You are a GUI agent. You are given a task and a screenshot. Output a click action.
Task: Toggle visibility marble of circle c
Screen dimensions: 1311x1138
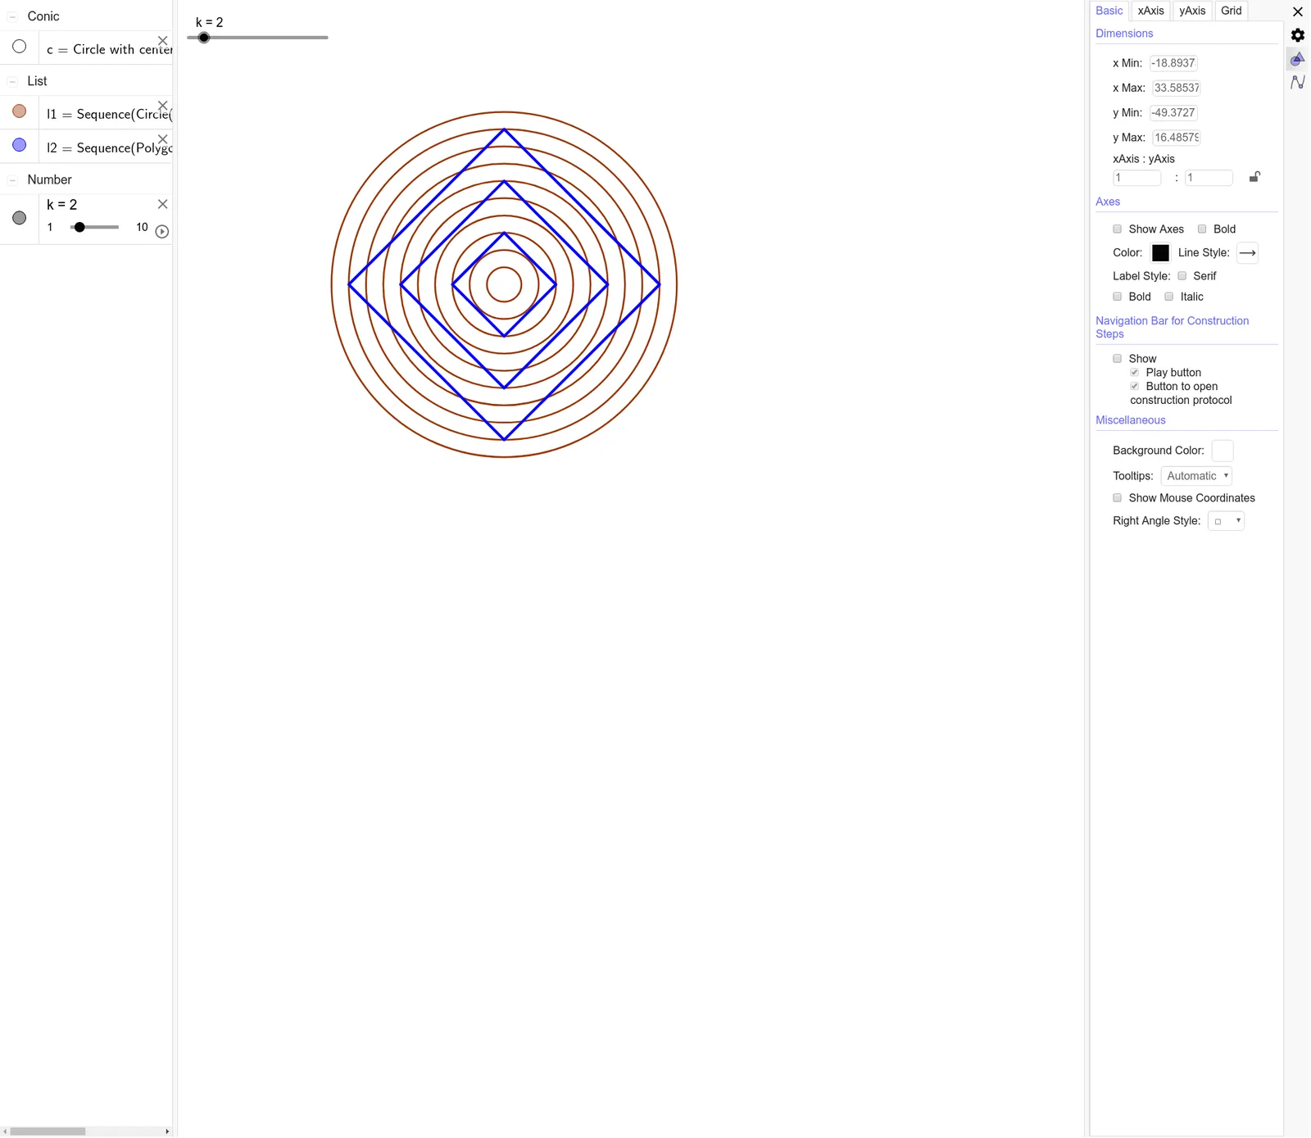click(20, 47)
